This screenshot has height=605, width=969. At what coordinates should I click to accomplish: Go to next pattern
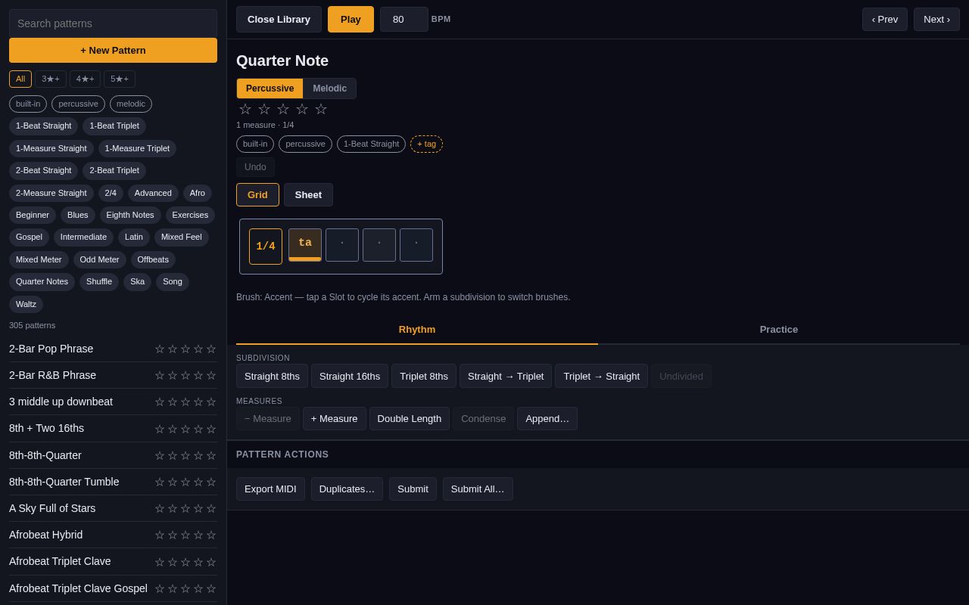(936, 20)
